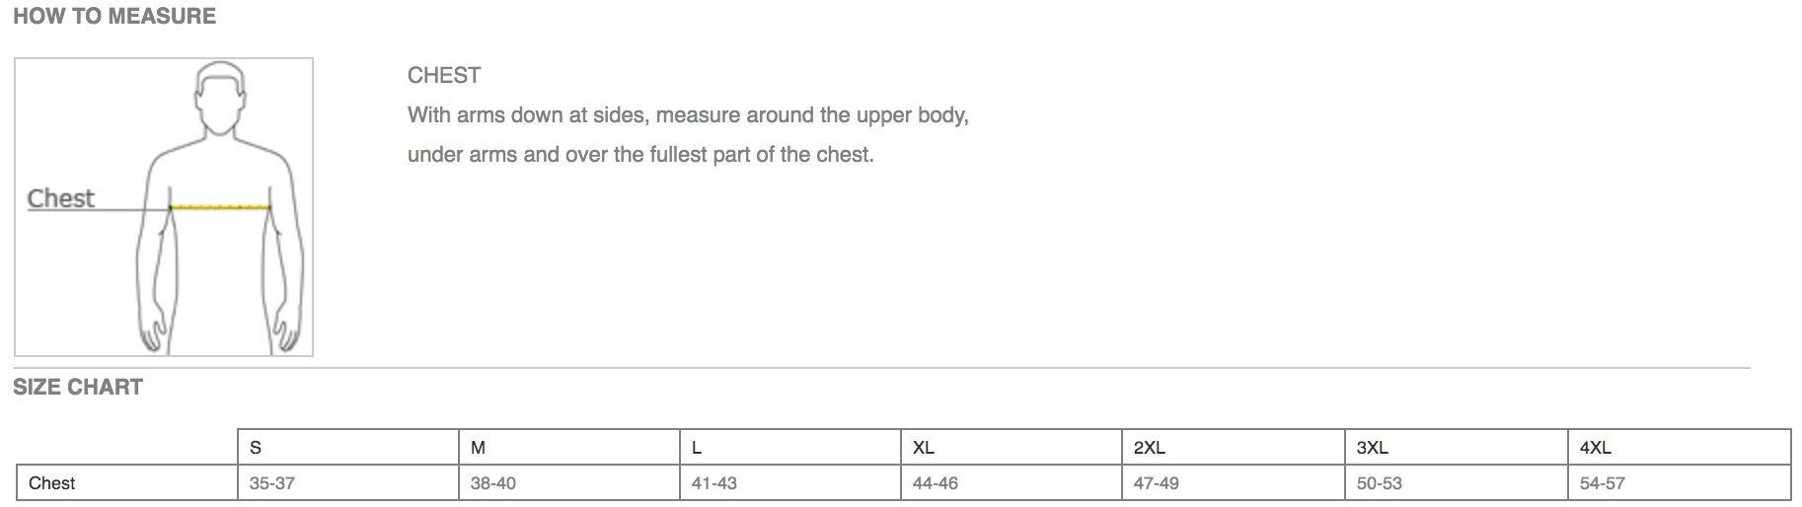
Task: Click the XL size column header
Action: click(x=1012, y=447)
